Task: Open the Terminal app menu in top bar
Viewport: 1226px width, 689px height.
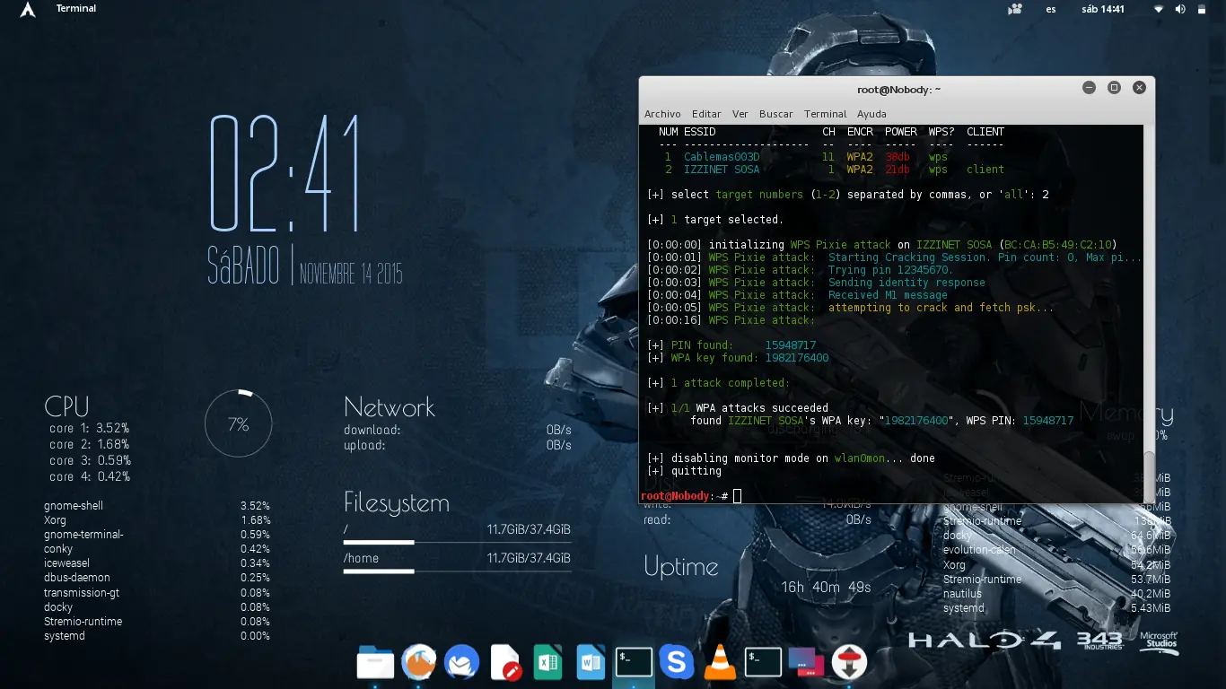Action: tap(76, 9)
